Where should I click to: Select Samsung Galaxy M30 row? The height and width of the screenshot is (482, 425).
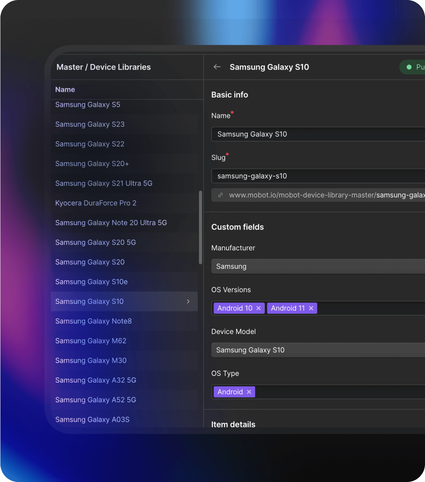(124, 360)
